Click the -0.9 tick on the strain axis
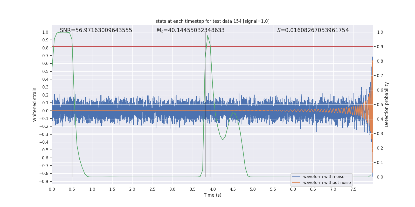This screenshot has height=207, width=415. (44, 181)
